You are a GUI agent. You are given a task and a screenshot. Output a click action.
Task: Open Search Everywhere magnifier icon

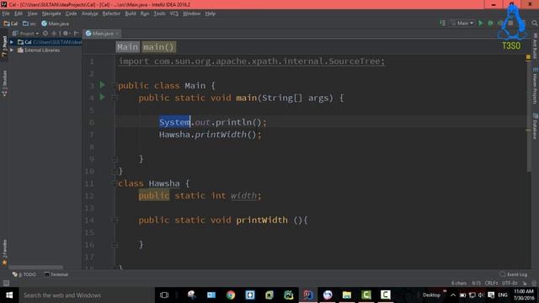[535, 23]
